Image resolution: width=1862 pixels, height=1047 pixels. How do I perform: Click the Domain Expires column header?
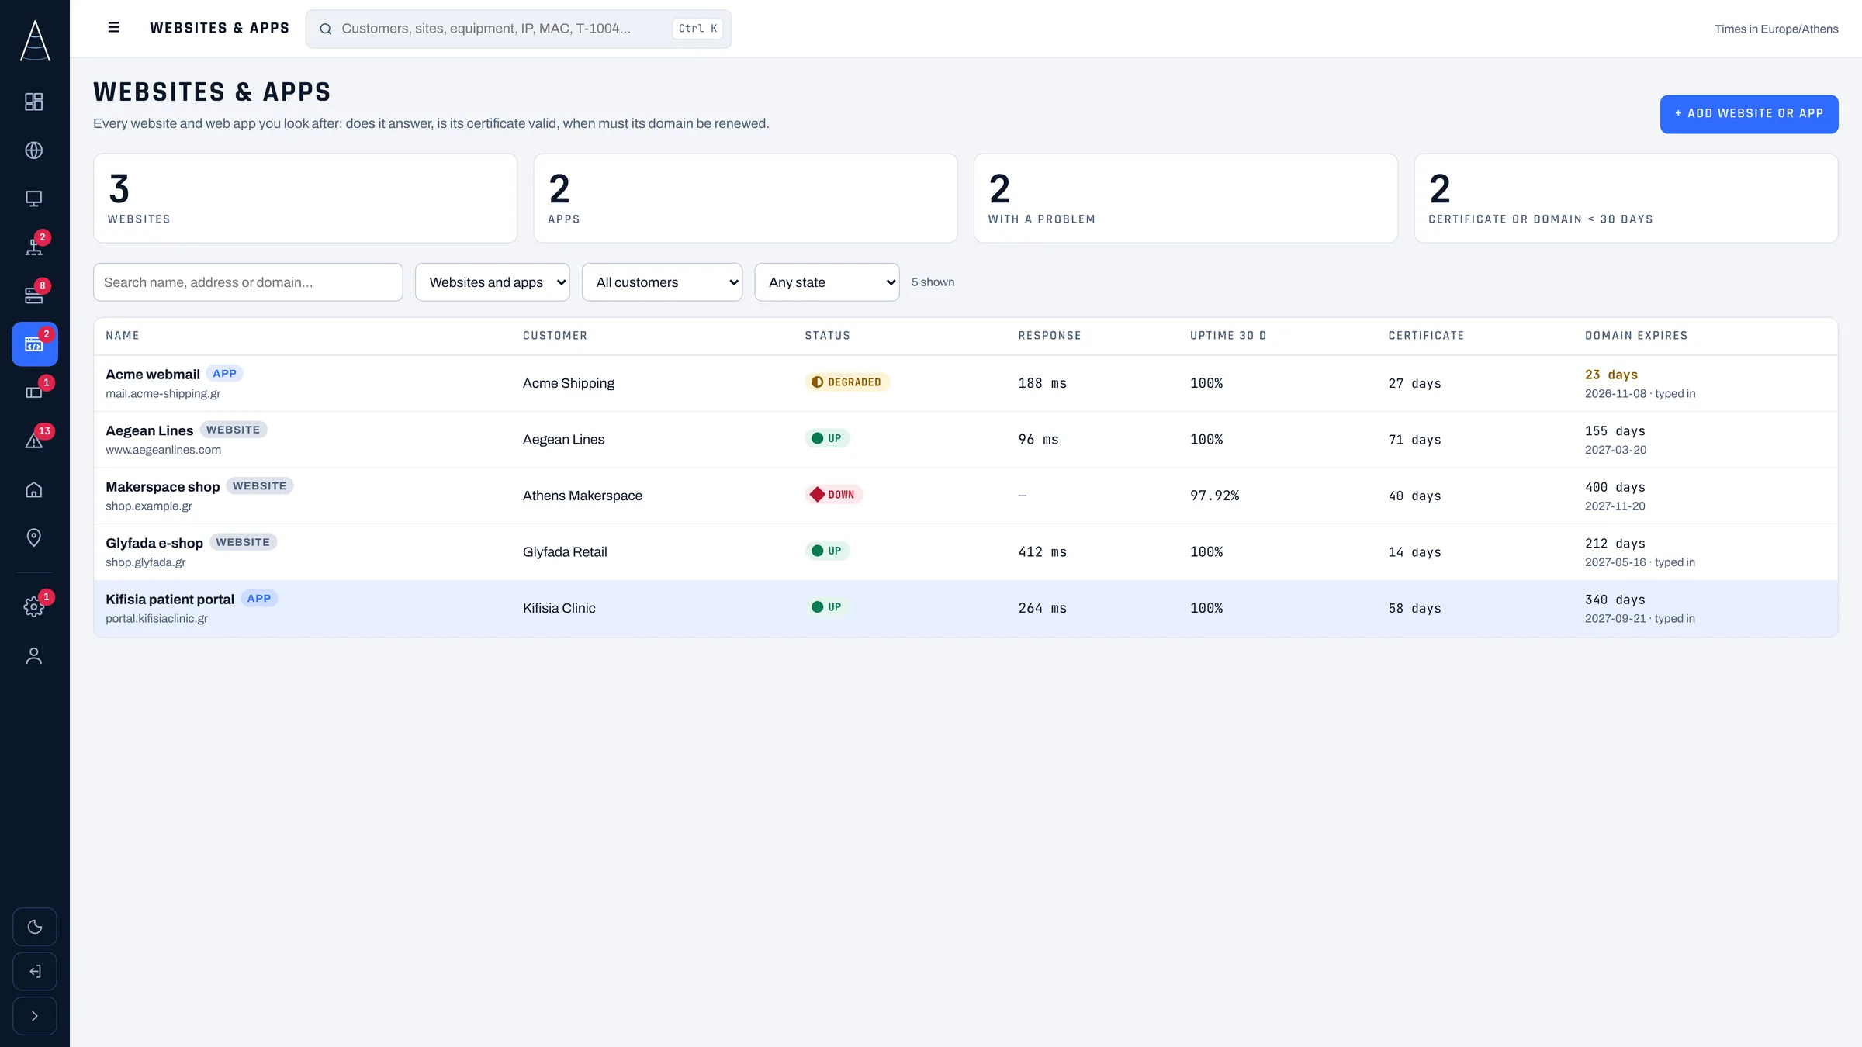[x=1636, y=336]
